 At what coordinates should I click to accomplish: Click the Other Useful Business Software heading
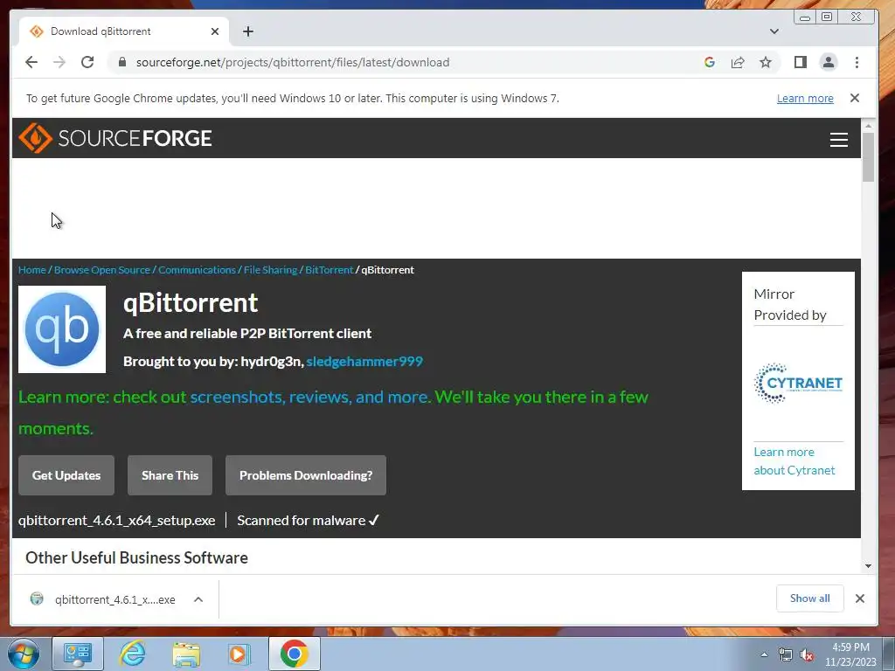click(x=136, y=557)
